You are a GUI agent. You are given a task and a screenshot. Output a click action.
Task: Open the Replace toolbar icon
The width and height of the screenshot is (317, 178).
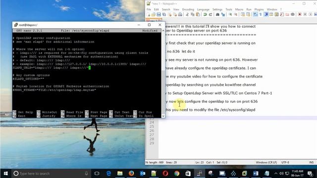click(x=223, y=14)
